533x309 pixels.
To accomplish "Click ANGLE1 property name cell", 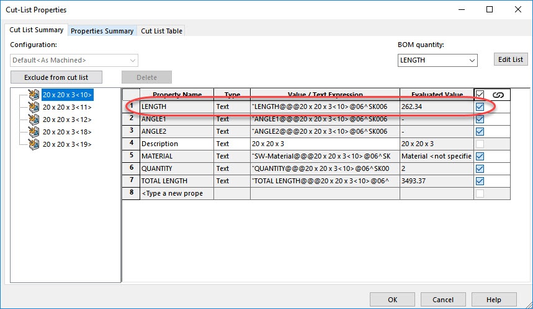I will (177, 119).
